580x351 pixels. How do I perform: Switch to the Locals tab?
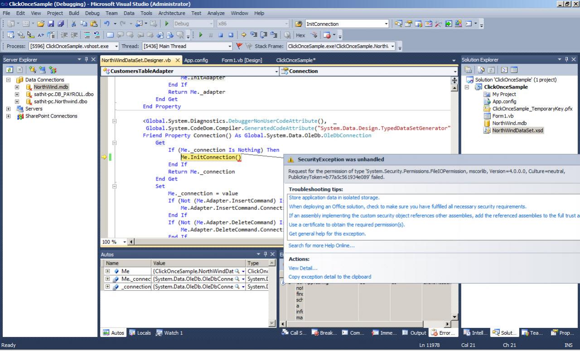[x=140, y=333]
